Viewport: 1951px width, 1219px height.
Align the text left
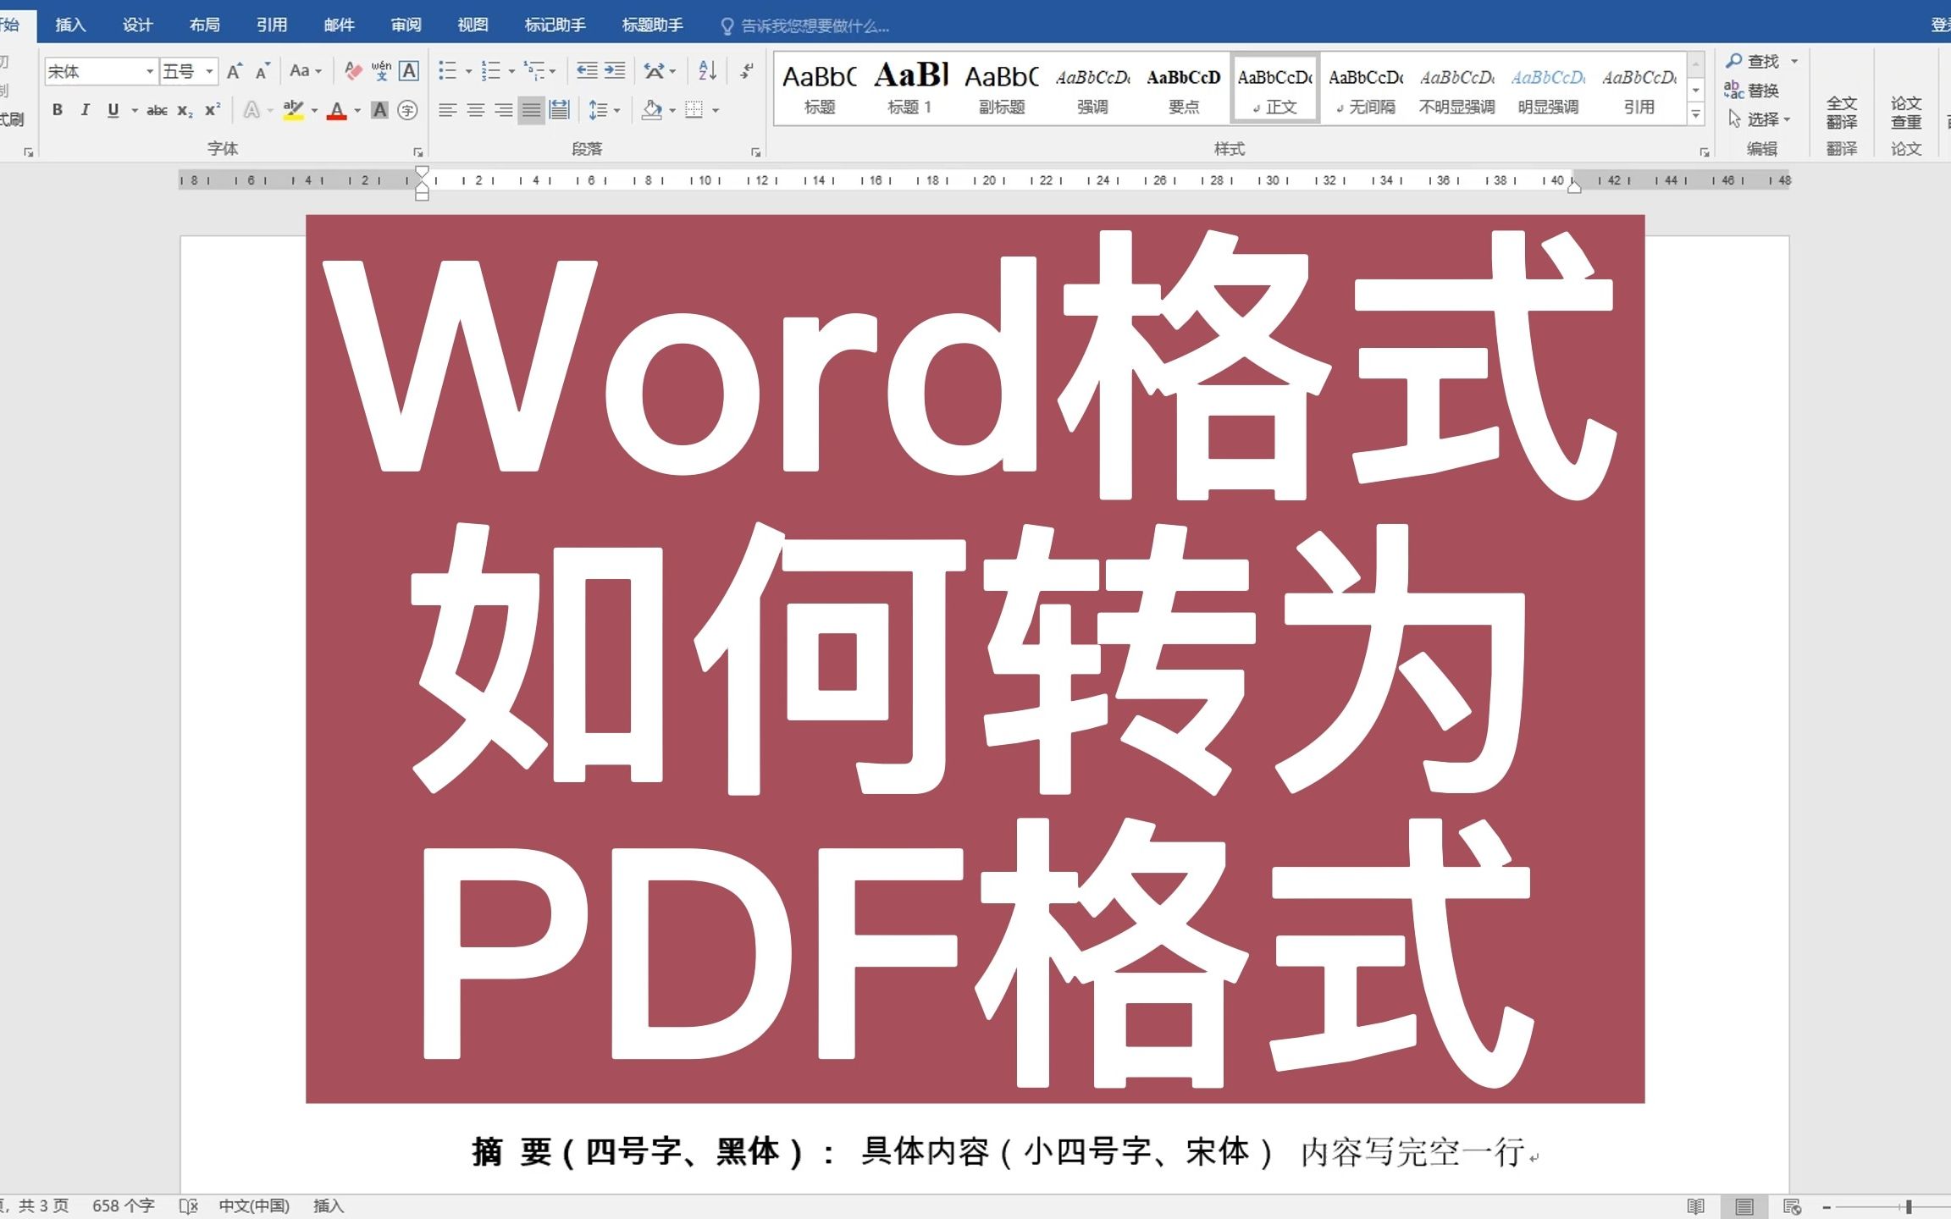click(448, 110)
